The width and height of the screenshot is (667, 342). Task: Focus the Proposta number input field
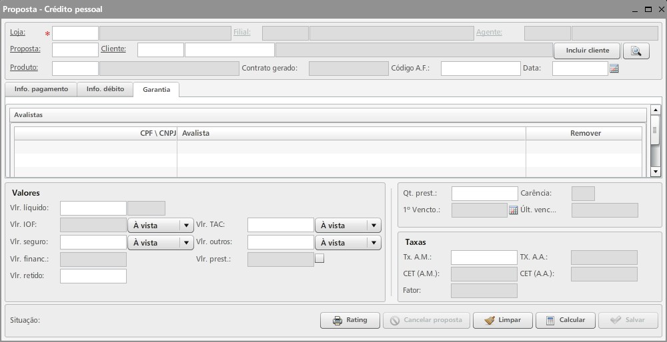tap(75, 50)
